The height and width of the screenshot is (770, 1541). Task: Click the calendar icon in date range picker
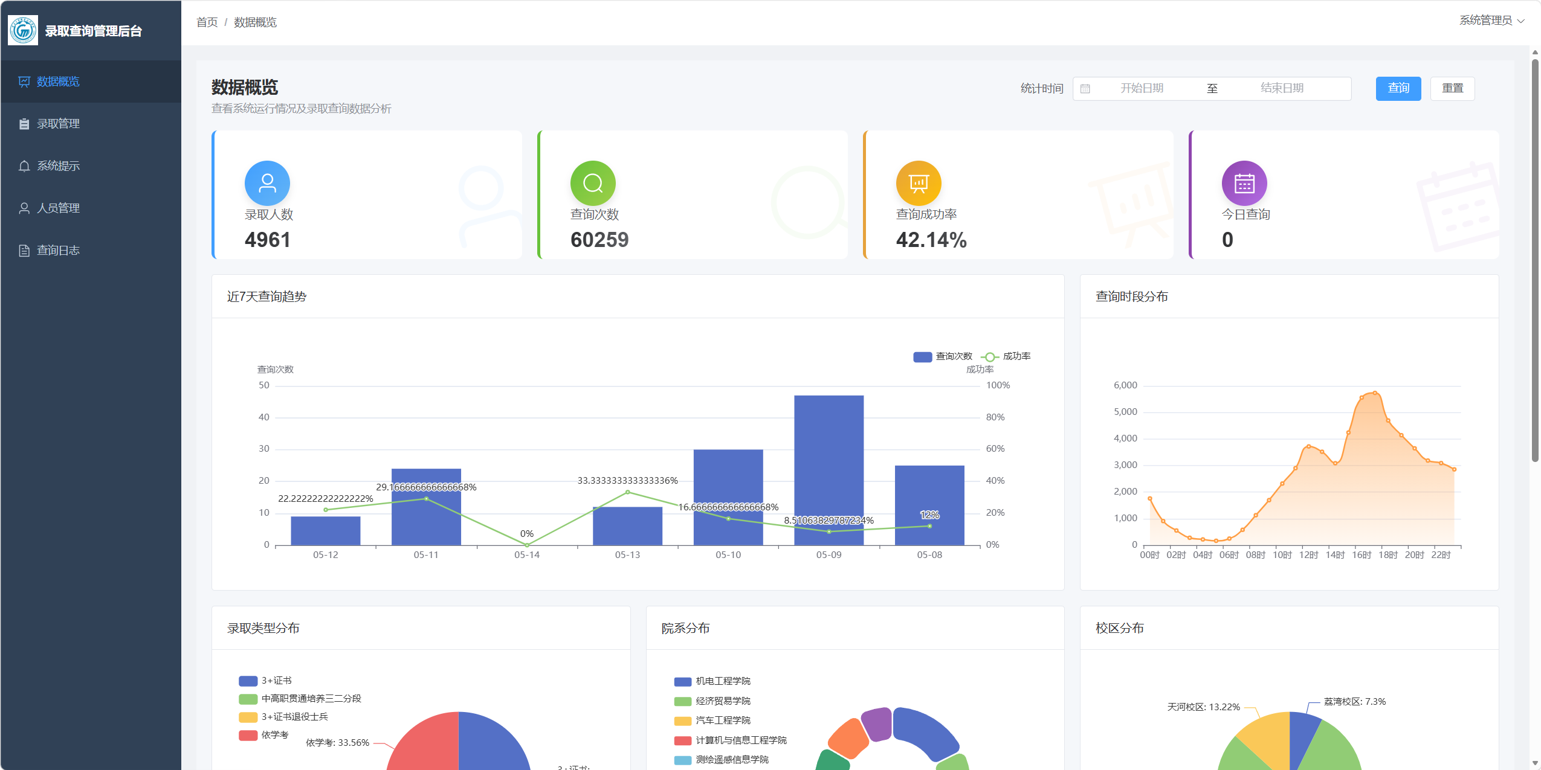coord(1085,89)
